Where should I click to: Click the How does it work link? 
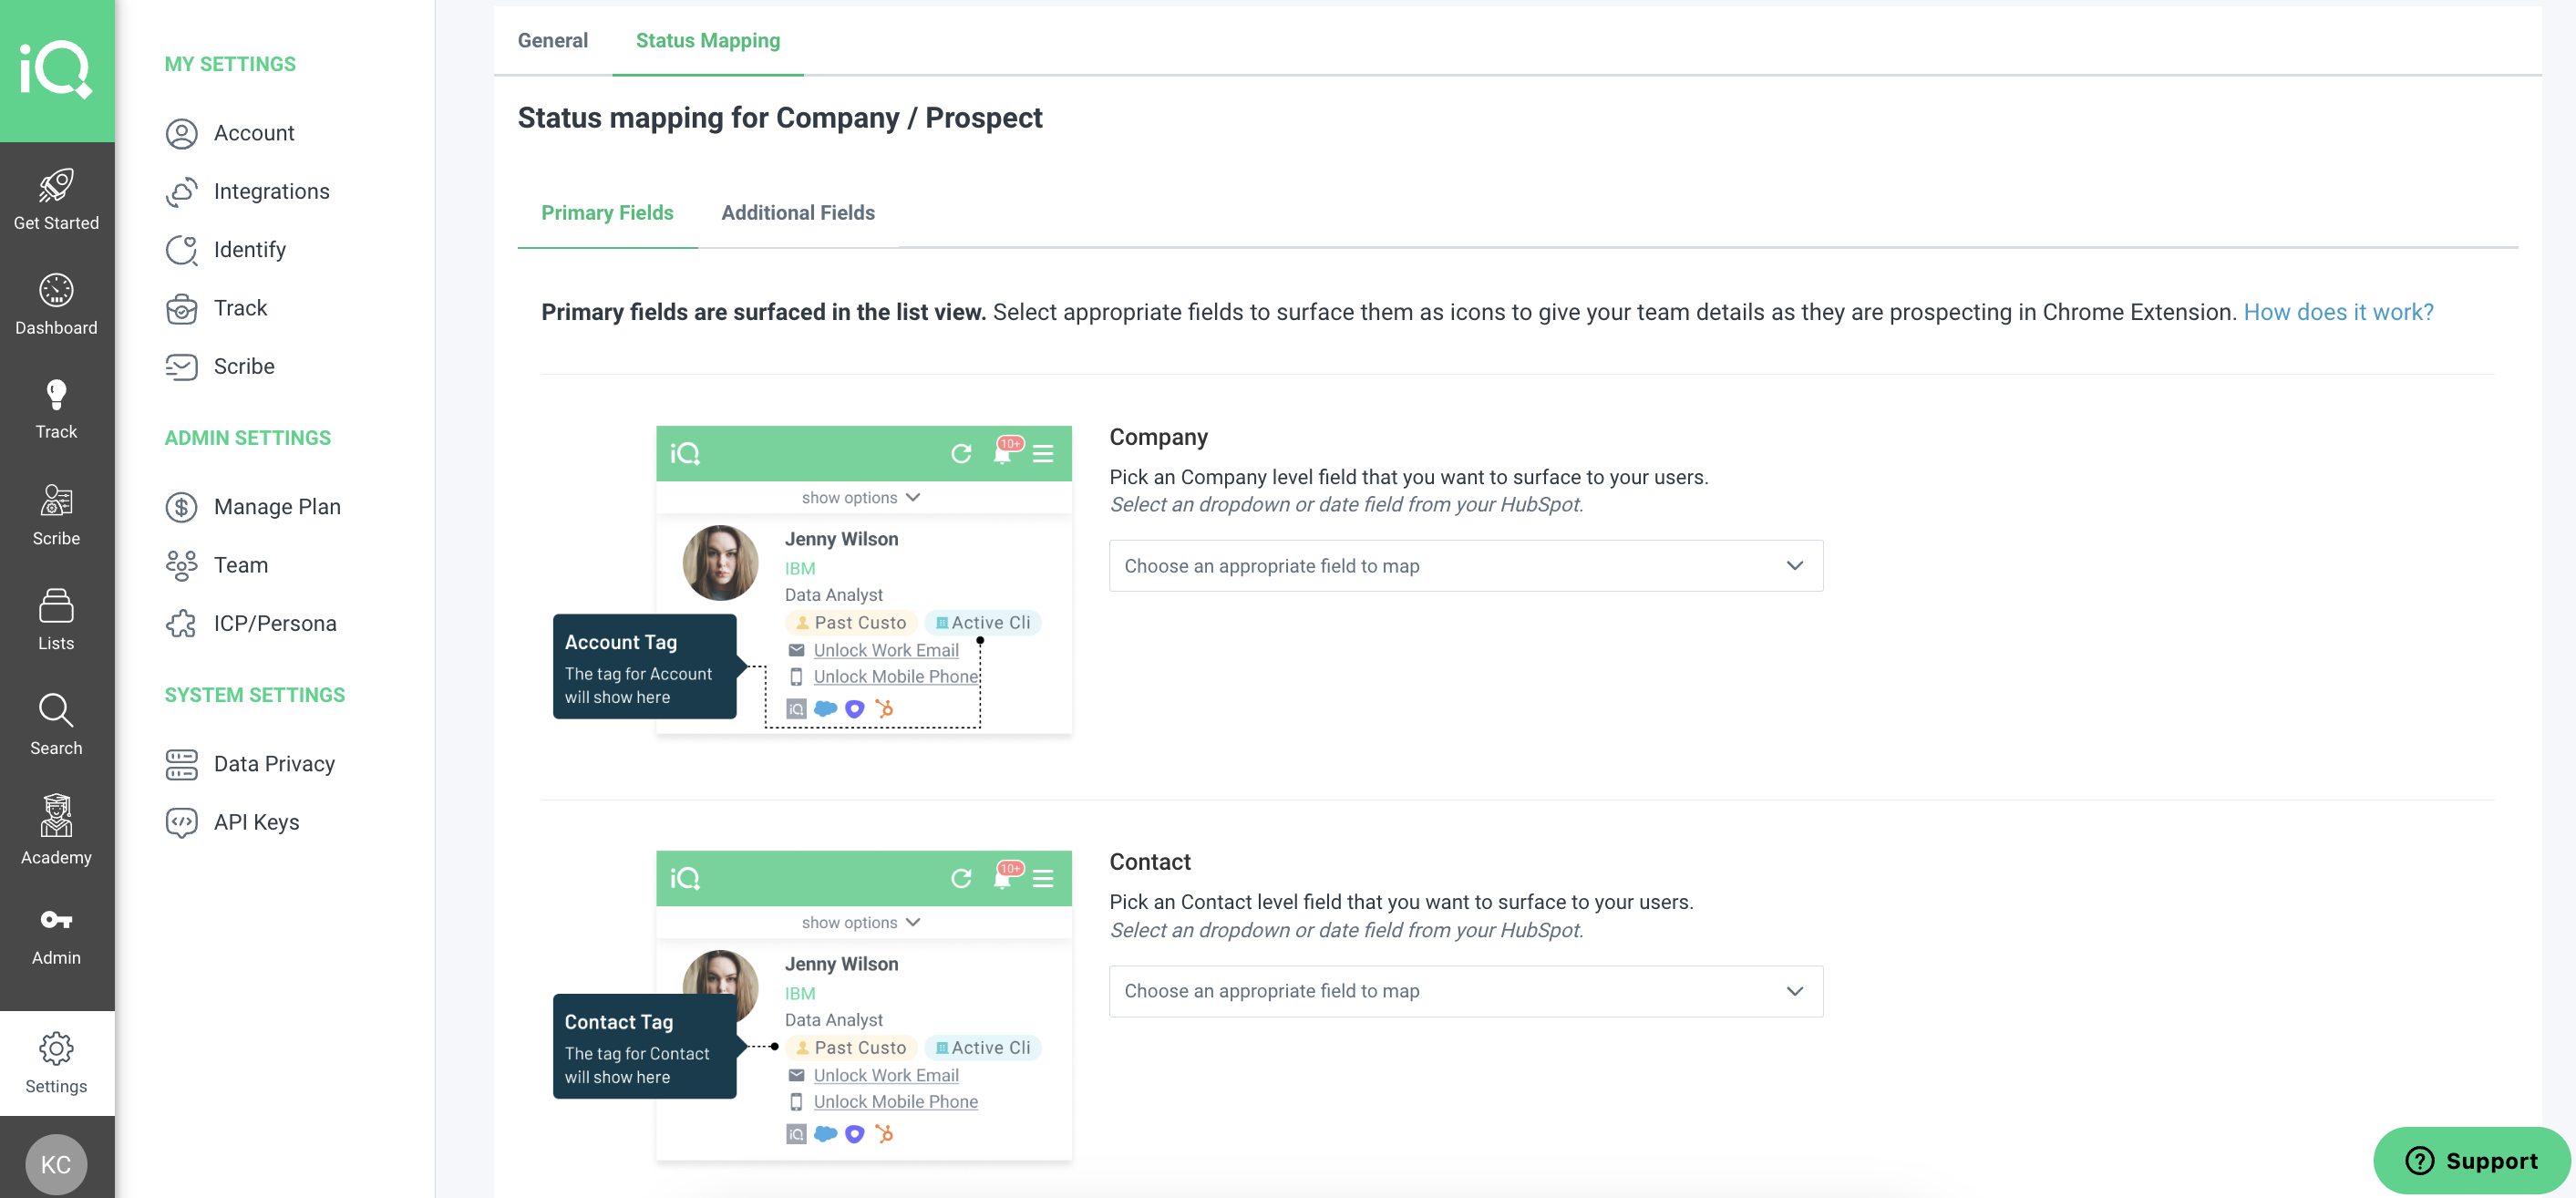(x=2338, y=311)
